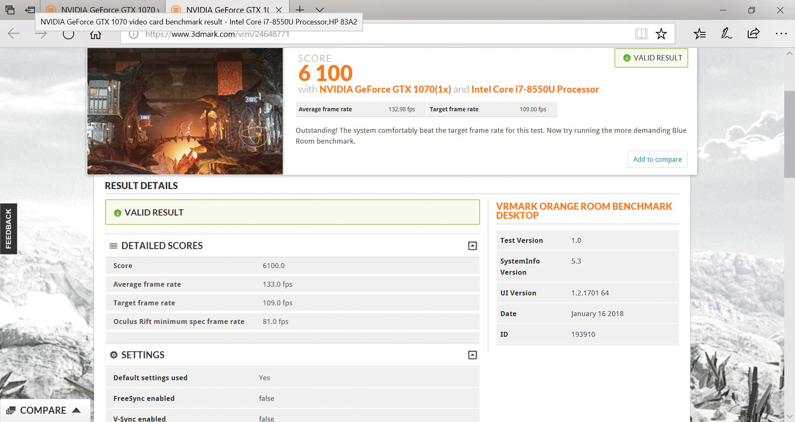Show tab previews chevron

coord(320,10)
